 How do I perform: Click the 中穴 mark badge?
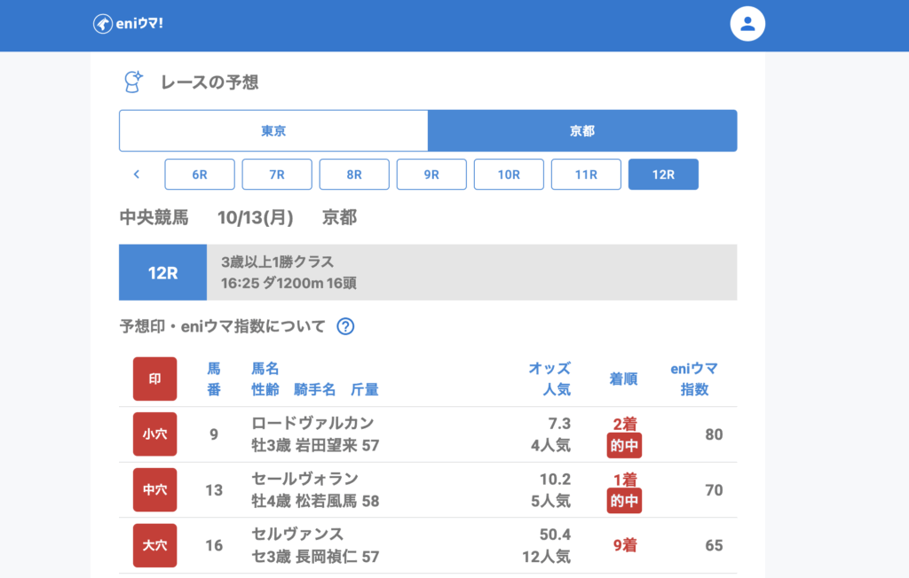coord(154,490)
